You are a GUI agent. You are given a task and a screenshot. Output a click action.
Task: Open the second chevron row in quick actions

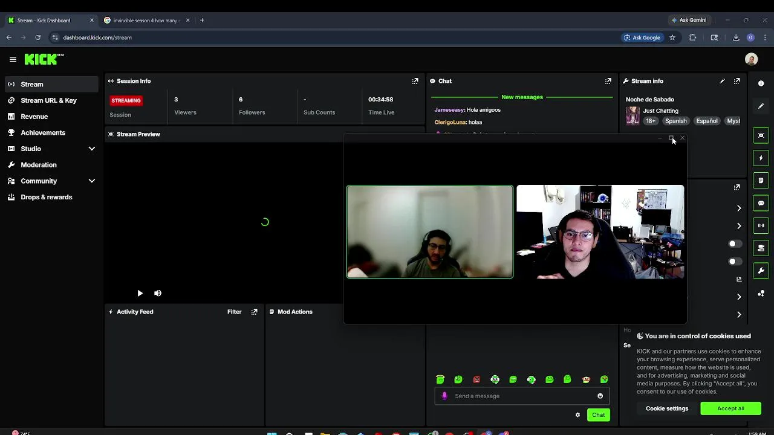click(739, 226)
